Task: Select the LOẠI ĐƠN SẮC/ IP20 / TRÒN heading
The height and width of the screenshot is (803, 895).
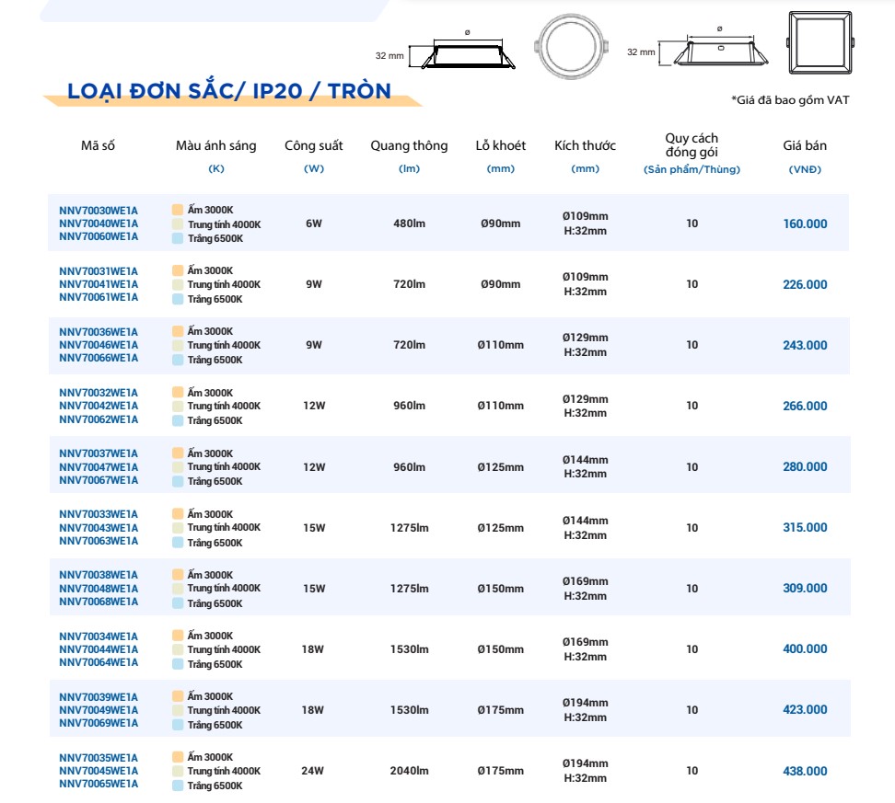Action: 228,92
